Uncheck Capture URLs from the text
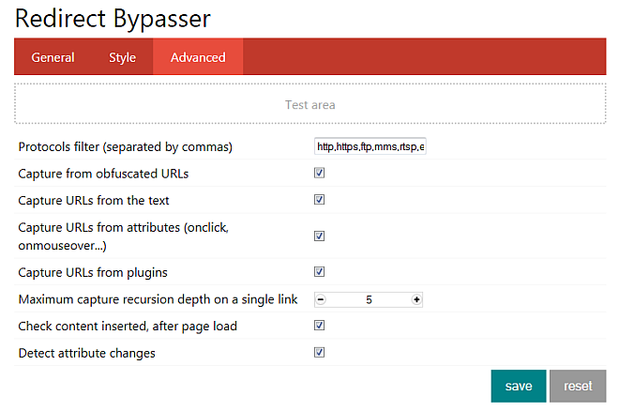Screen dimensions: 619x411 coord(320,200)
